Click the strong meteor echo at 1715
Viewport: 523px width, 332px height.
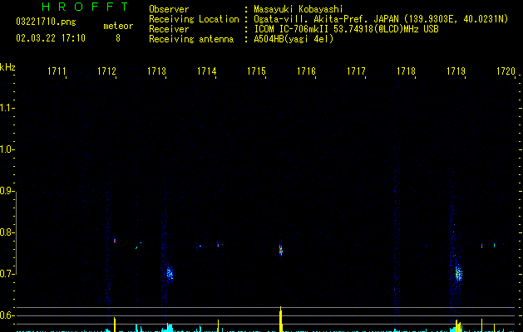(281, 250)
